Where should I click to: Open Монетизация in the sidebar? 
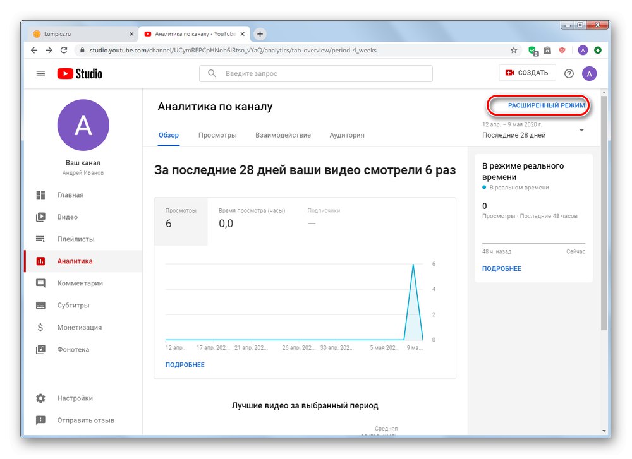point(83,327)
